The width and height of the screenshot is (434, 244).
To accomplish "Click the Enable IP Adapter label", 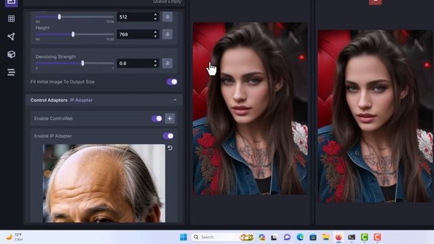I will [53, 136].
